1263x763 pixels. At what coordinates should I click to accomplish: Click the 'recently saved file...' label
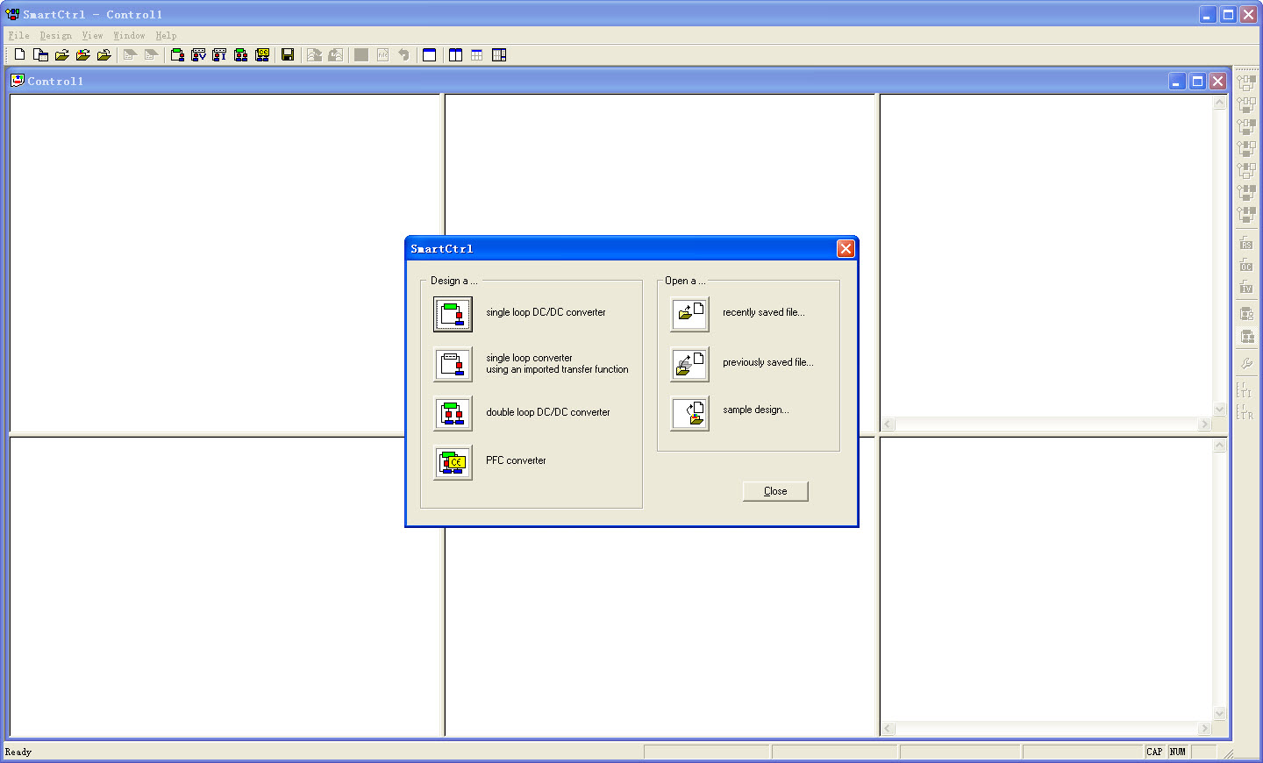[x=763, y=312]
